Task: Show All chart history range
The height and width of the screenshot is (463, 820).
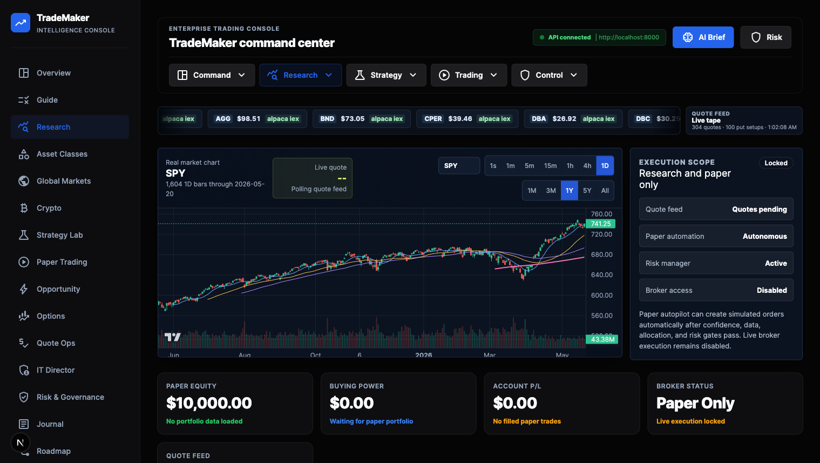Action: point(605,191)
